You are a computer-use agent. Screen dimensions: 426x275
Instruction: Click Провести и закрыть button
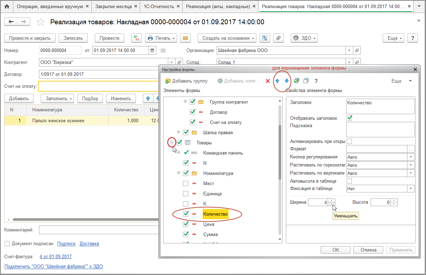pos(30,38)
